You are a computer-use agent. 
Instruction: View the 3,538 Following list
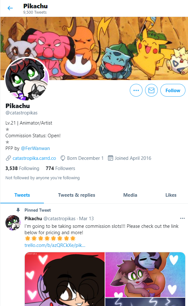22,168
